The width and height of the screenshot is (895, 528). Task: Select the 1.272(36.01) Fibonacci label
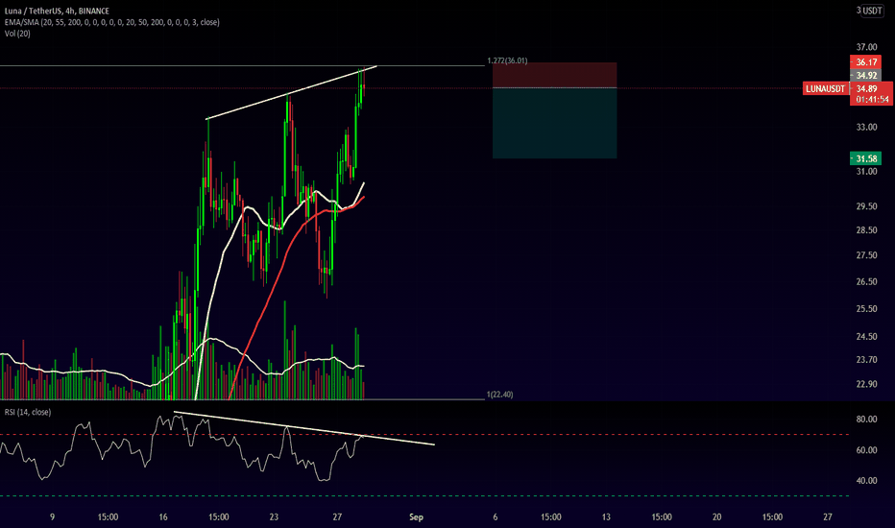point(507,60)
